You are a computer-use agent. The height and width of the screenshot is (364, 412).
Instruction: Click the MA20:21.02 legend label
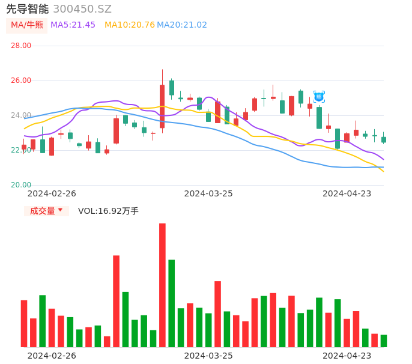182,25
